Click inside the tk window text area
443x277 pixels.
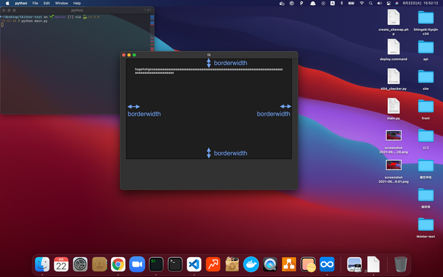coord(209,109)
